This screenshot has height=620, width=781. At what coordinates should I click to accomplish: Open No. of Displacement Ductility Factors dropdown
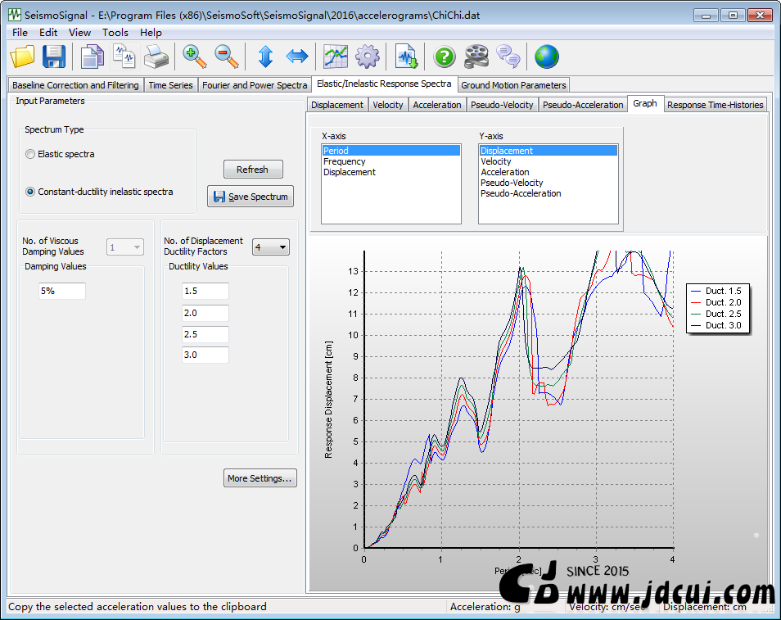(271, 247)
